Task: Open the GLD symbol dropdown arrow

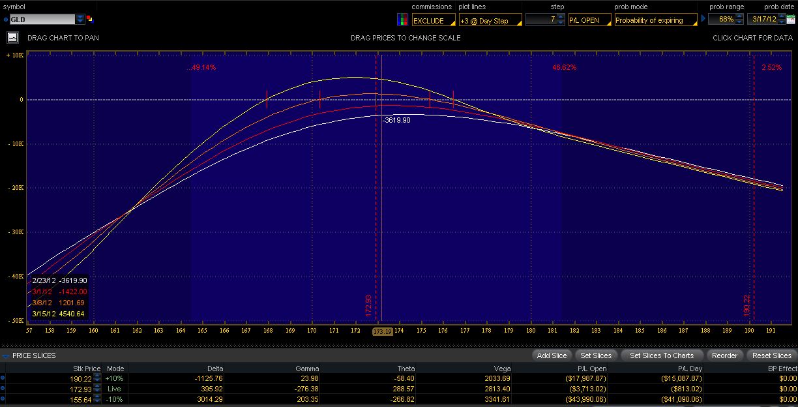Action: point(80,20)
